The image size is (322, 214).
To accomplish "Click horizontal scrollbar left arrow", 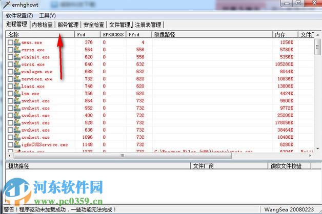I will pos(9,156).
